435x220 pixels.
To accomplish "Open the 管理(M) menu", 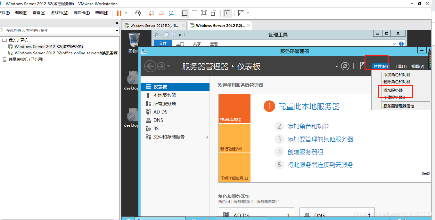I will [x=381, y=66].
